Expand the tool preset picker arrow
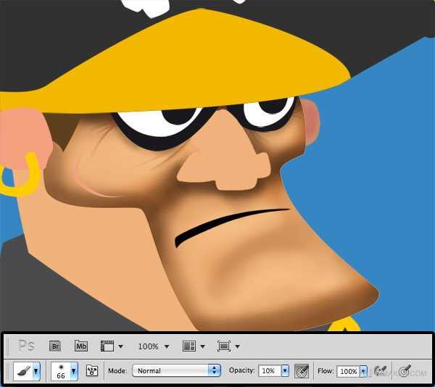 [x=36, y=371]
